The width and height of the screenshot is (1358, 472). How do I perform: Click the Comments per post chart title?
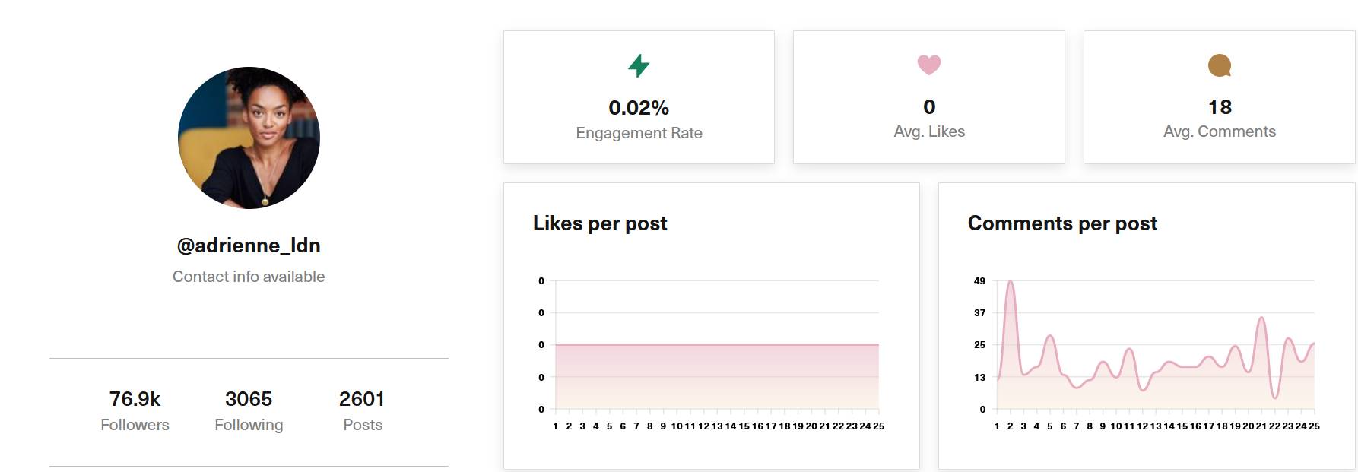(1062, 223)
